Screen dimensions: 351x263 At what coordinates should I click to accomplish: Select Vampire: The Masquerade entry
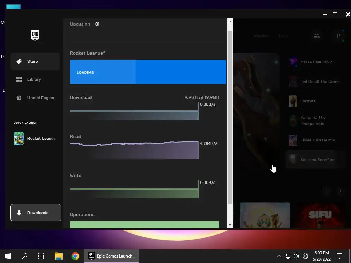(315, 121)
